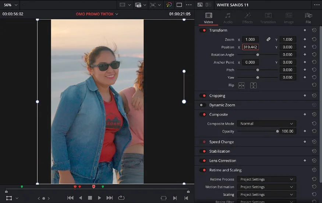Open the OMO PROMO TIKTOK timeline dropdown
Screen dimensions: 322x203
(x=117, y=14)
